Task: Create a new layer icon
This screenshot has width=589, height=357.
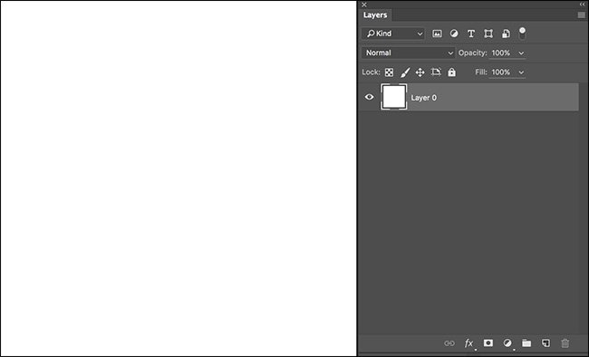Action: click(x=546, y=343)
